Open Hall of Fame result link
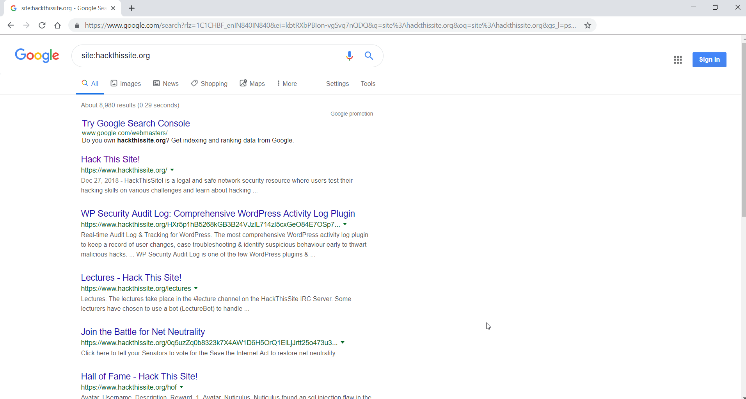Image resolution: width=746 pixels, height=399 pixels. coord(139,376)
